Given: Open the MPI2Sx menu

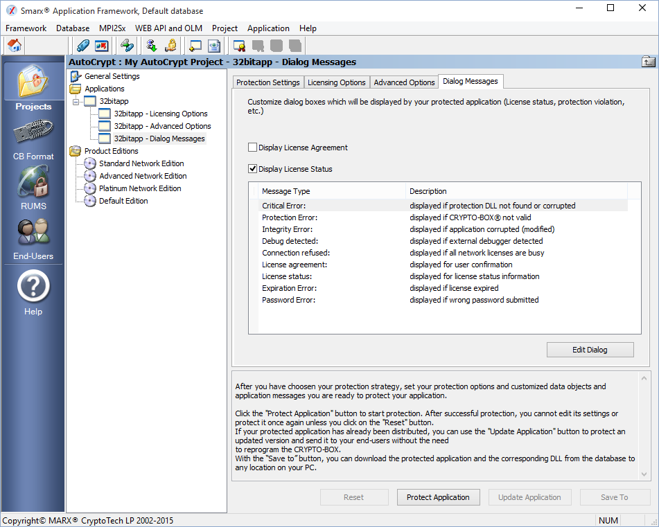Looking at the screenshot, I should [112, 28].
